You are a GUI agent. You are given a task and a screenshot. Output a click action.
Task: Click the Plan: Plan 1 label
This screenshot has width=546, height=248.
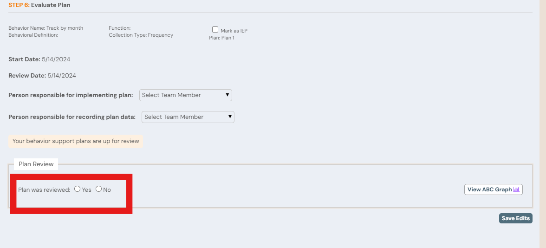pyautogui.click(x=221, y=38)
